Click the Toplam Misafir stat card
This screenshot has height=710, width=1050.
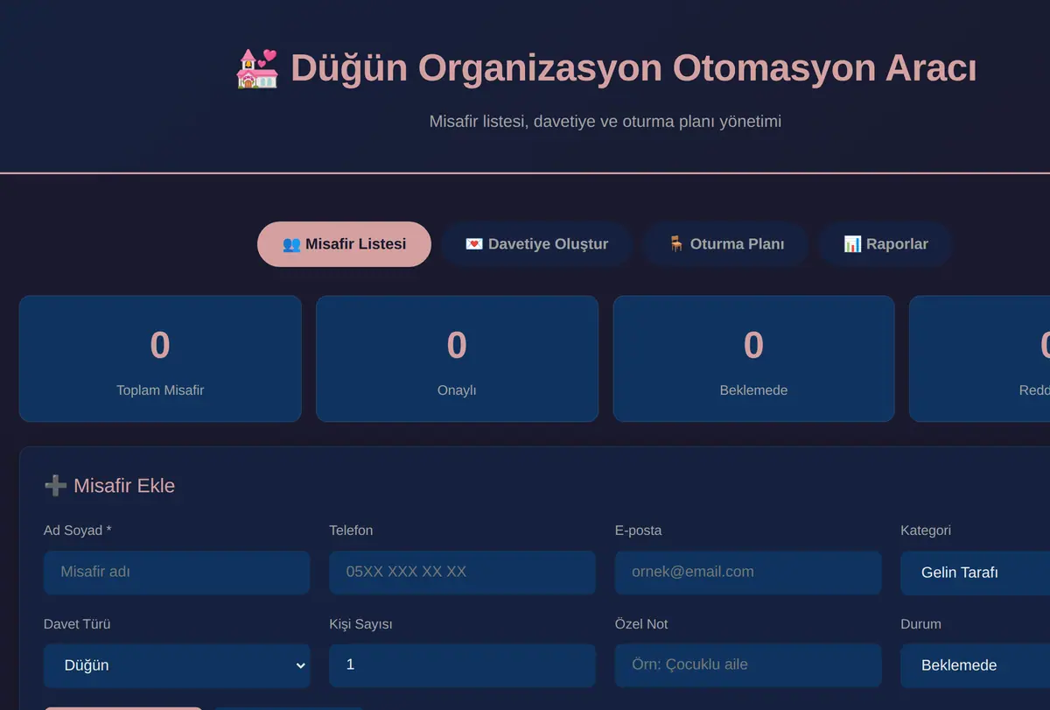point(160,359)
